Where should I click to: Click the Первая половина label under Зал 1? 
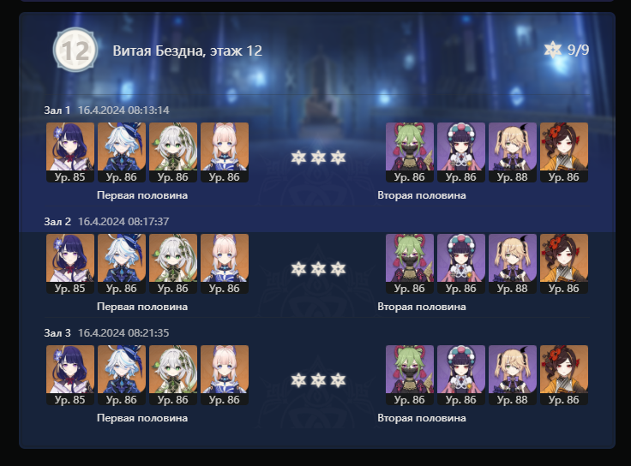coord(142,195)
